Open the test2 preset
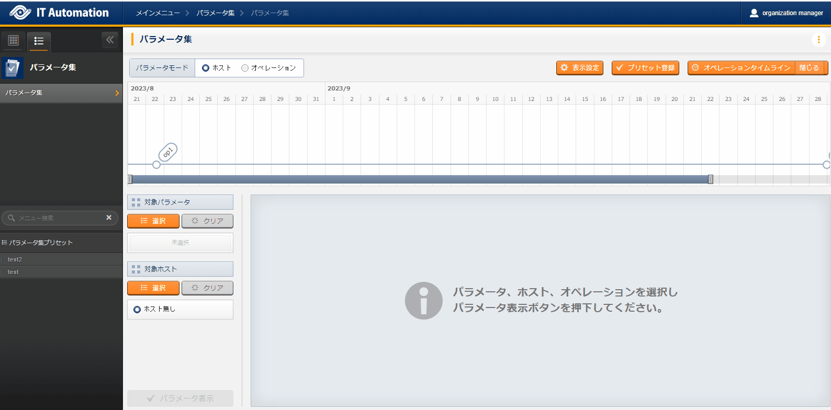Viewport: 831px width, 410px height. (15, 259)
